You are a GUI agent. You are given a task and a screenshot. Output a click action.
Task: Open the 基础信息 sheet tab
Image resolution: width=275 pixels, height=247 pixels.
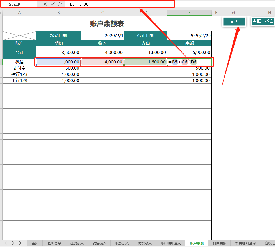tap(54, 243)
